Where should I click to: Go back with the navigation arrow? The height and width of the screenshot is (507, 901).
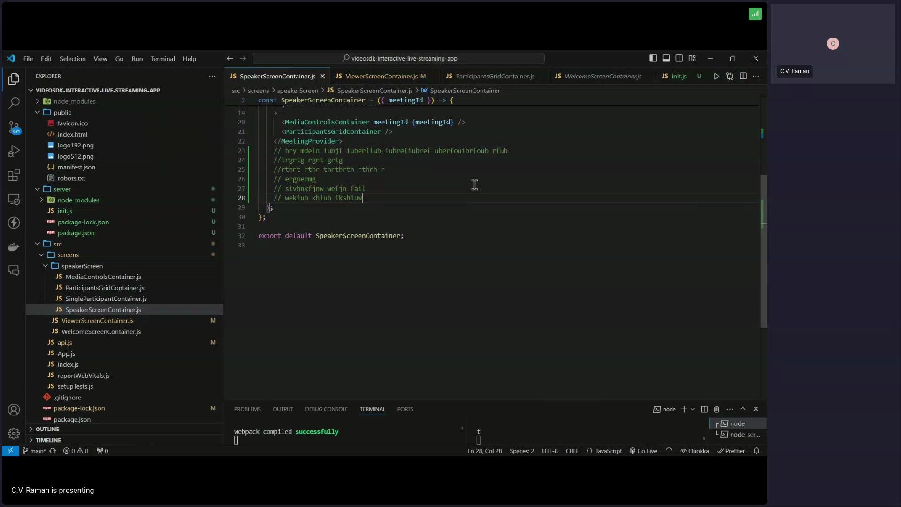point(229,59)
